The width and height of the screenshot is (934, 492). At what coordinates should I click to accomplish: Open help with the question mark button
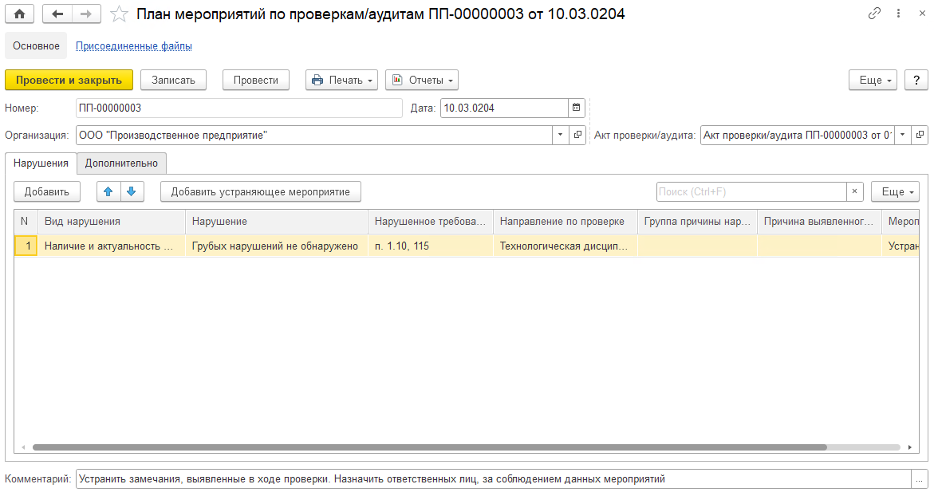[x=916, y=80]
